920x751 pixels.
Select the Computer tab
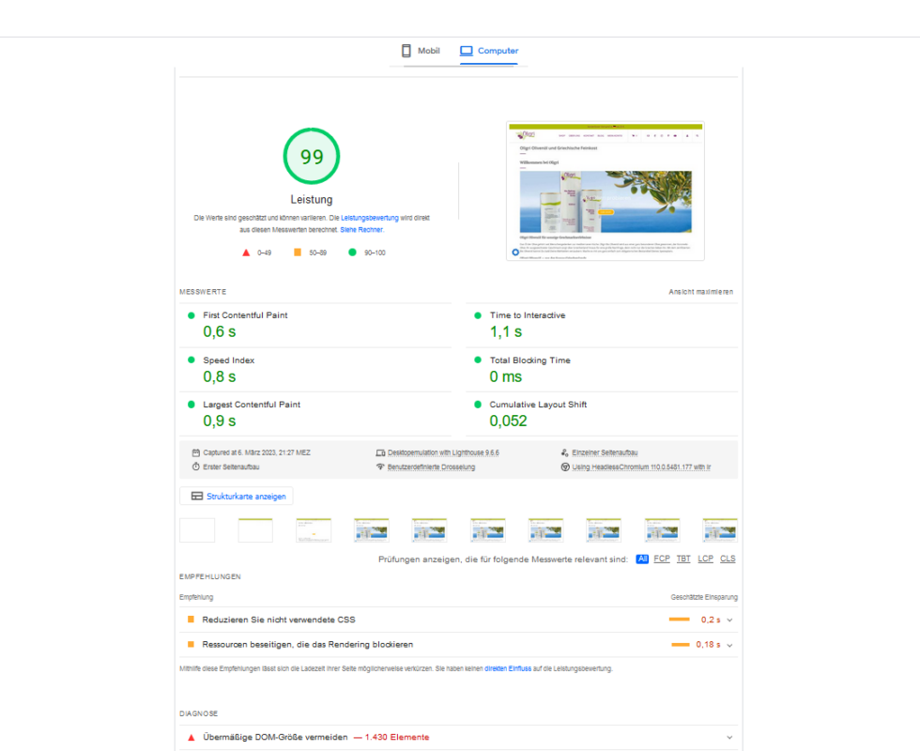click(489, 51)
